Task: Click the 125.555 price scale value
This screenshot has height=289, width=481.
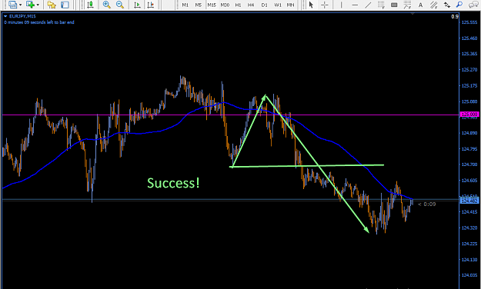Action: 469,22
